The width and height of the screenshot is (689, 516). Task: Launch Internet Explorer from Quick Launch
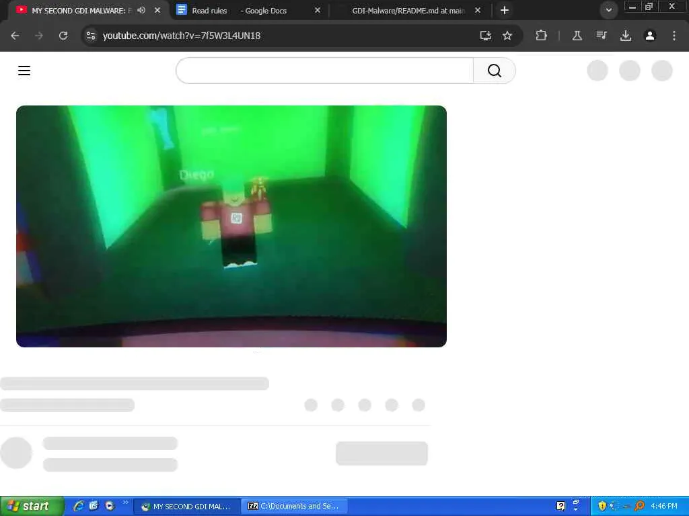(79, 506)
